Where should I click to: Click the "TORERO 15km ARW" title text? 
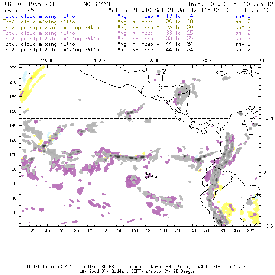[28, 4]
